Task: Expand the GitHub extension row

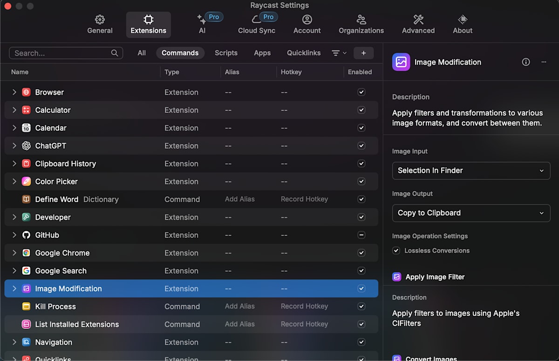Action: click(x=14, y=235)
